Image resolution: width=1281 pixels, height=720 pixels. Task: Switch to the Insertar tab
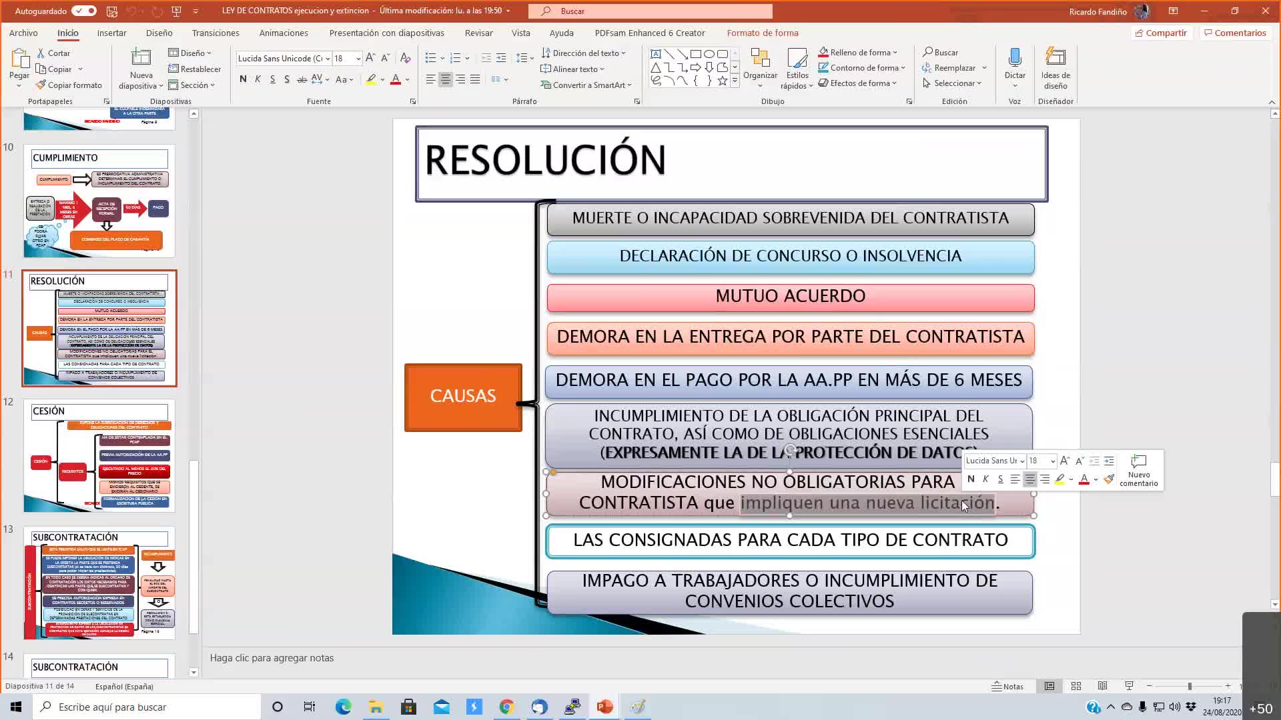click(x=111, y=33)
